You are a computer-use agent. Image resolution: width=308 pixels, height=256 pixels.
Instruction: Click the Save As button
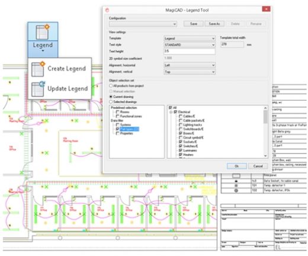coord(214,24)
